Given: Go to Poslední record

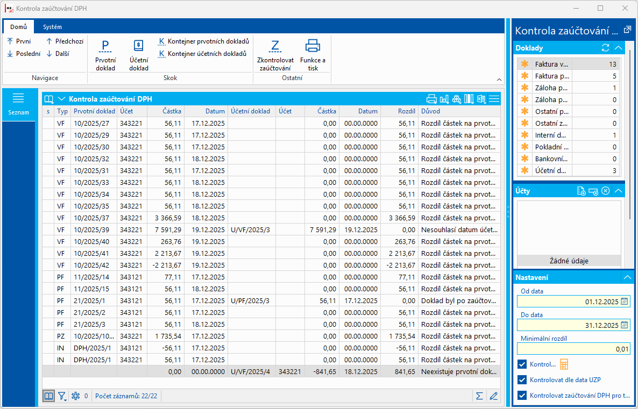Looking at the screenshot, I should coord(24,54).
